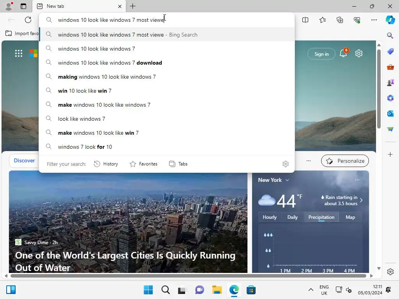Select suggestion 'win 10 look like win 7'
399x299 pixels.
[167, 91]
